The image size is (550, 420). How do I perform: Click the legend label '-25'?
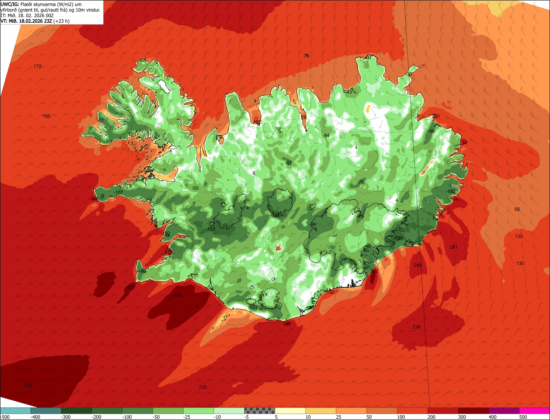pos(187,417)
